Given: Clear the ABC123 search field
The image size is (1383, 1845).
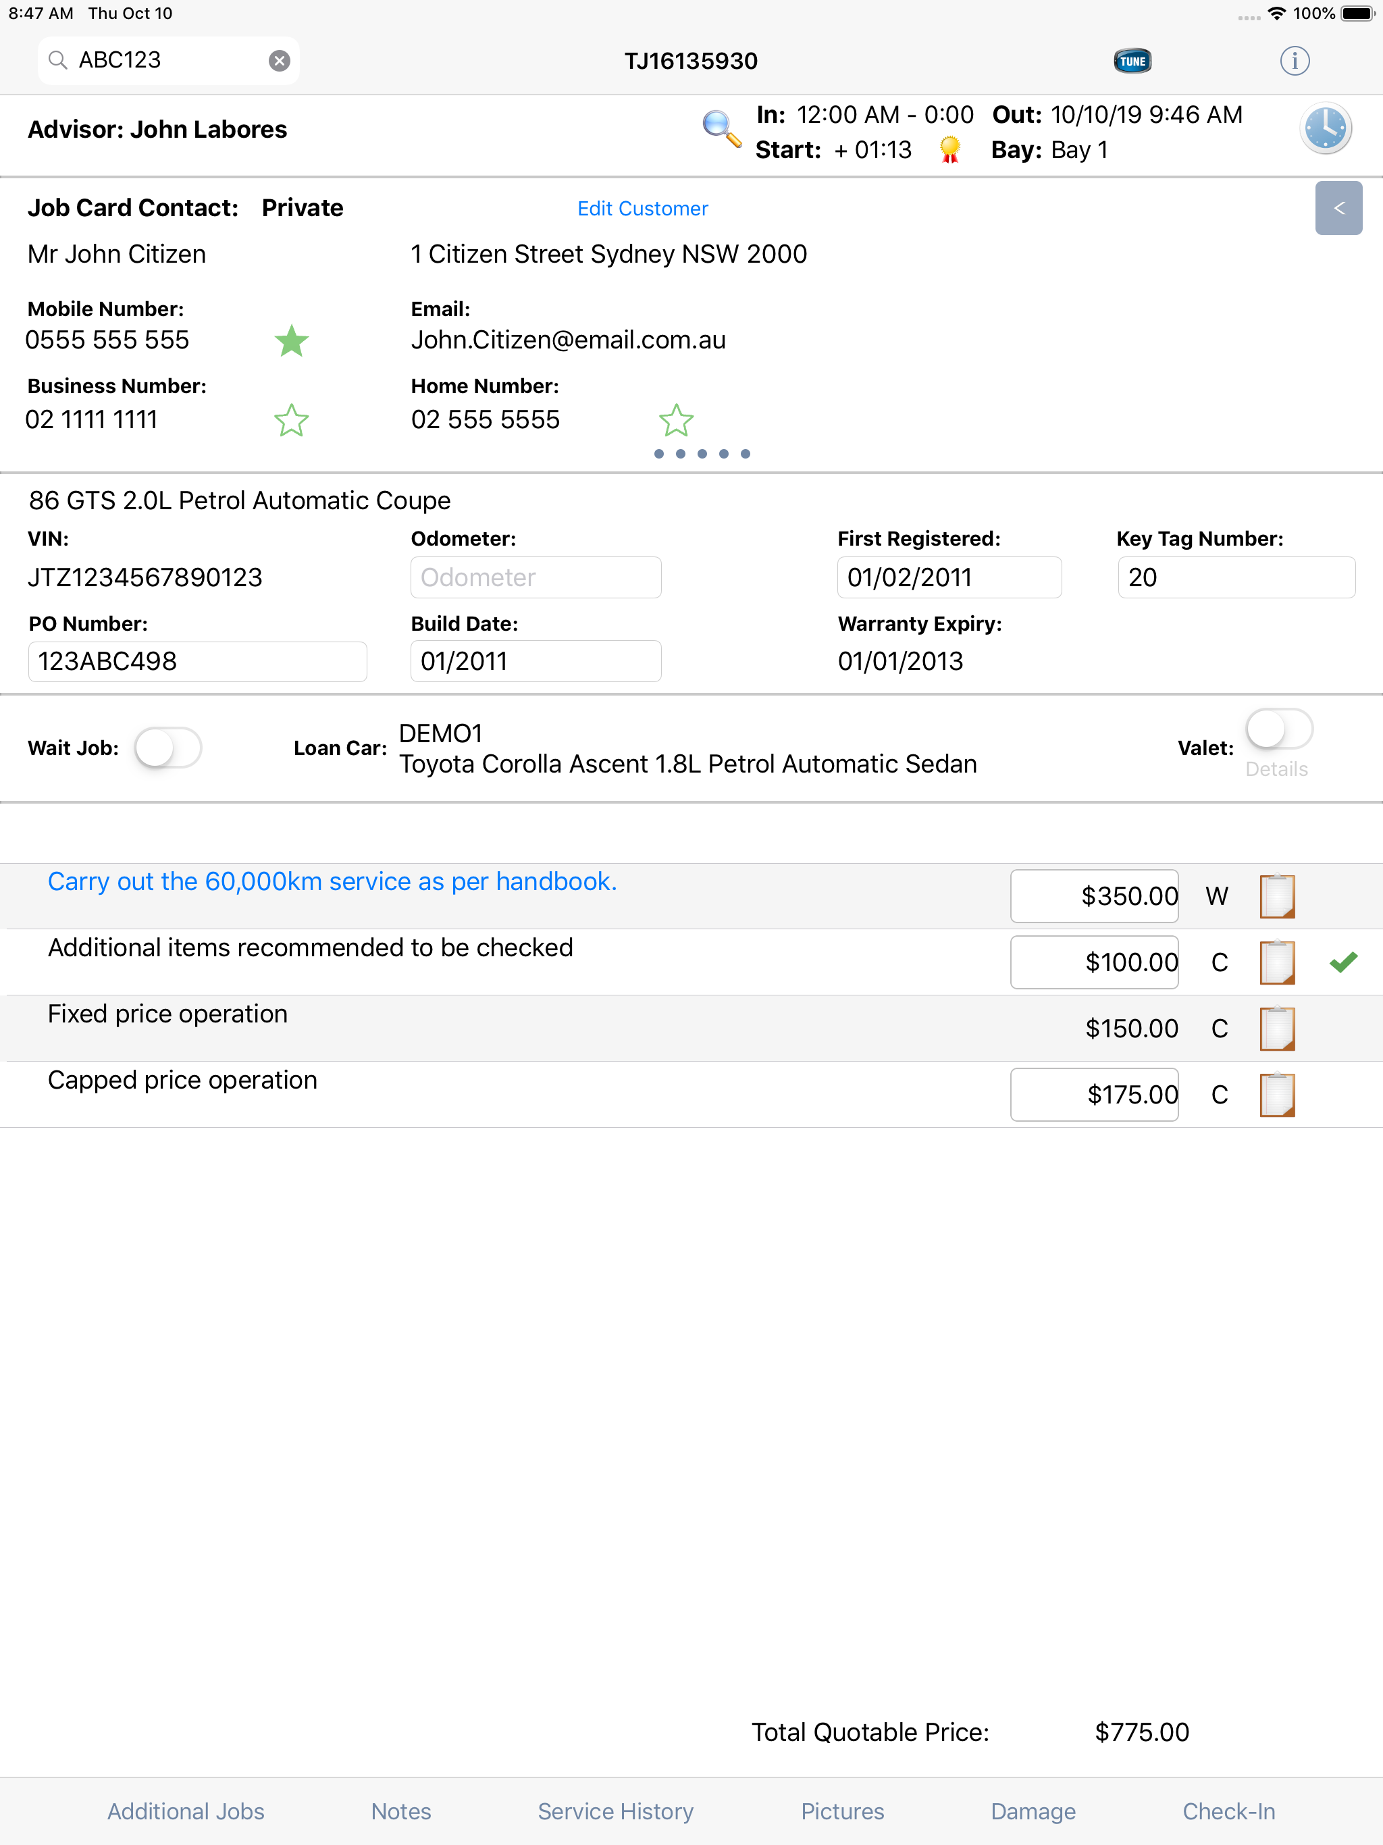Looking at the screenshot, I should tap(280, 60).
